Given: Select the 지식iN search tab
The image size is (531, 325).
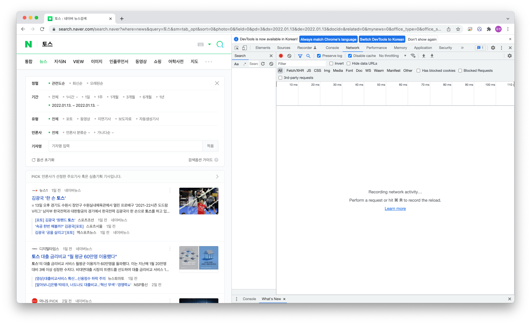Looking at the screenshot, I should [60, 61].
